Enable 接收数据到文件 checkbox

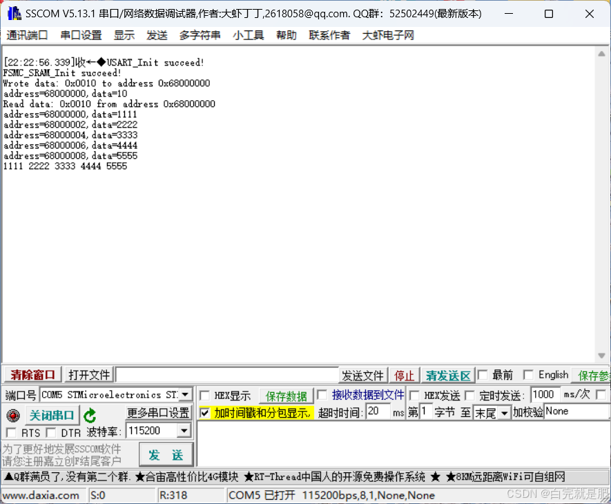[322, 395]
